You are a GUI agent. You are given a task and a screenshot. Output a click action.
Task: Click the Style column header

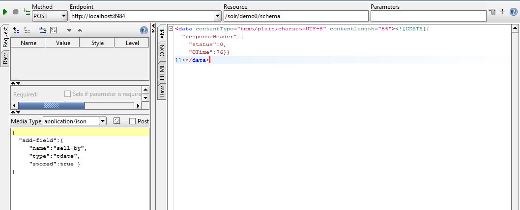97,43
